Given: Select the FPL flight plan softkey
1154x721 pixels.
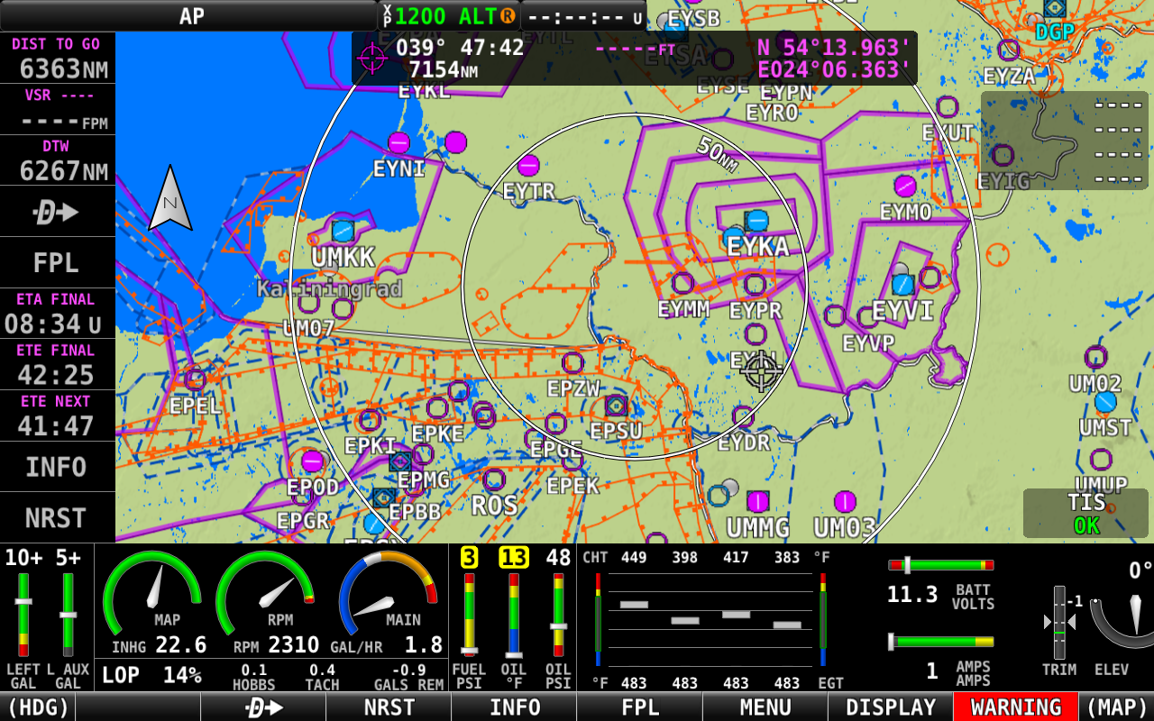Looking at the screenshot, I should click(x=639, y=708).
